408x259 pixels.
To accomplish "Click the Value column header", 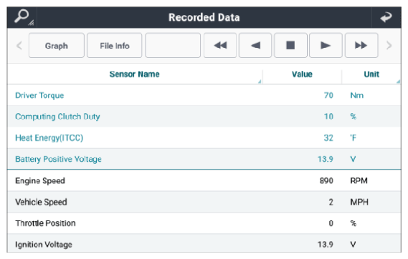I will pos(302,74).
